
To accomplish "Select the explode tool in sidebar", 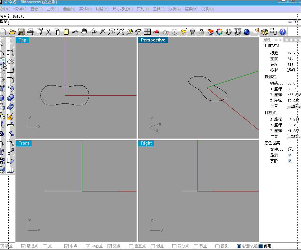I will pyautogui.click(x=10, y=116).
